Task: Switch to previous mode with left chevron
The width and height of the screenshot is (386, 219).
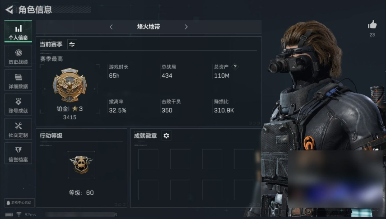Action: pyautogui.click(x=111, y=27)
